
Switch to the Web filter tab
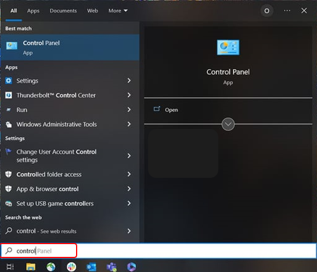pos(92,10)
